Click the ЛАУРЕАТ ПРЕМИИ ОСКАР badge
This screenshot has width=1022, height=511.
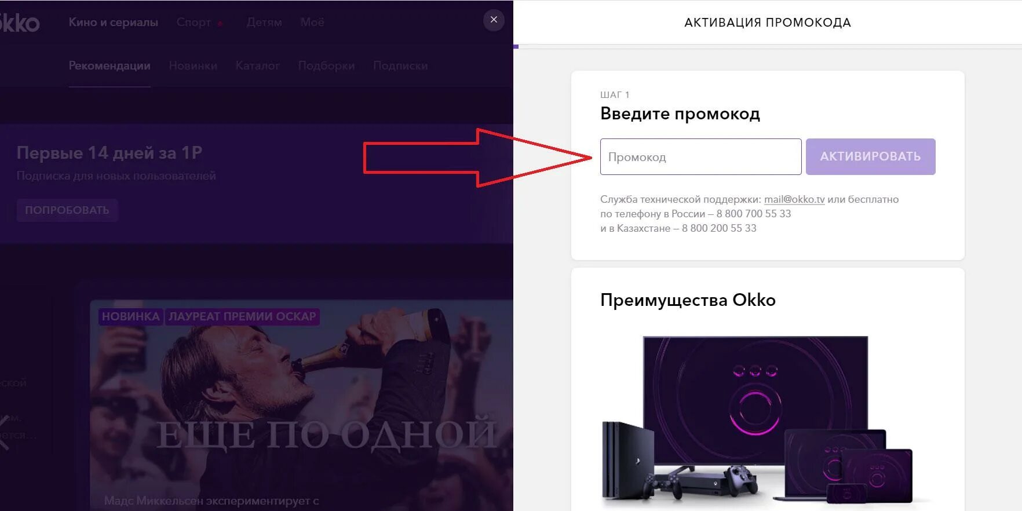coord(242,316)
